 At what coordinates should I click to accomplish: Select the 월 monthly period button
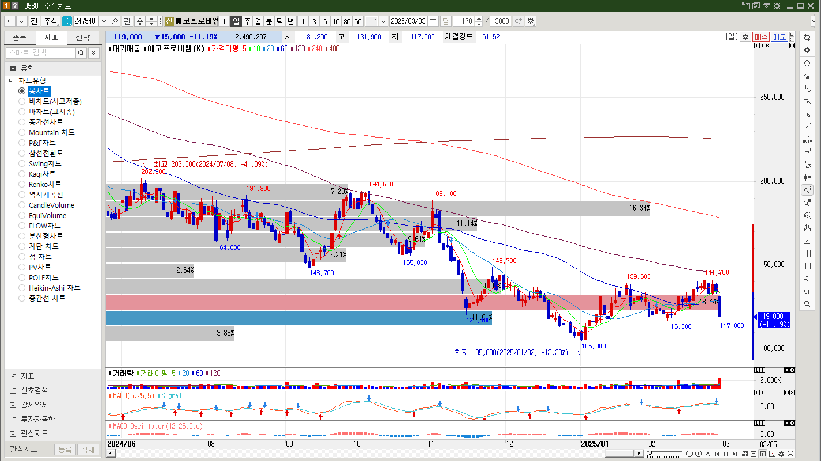point(258,21)
